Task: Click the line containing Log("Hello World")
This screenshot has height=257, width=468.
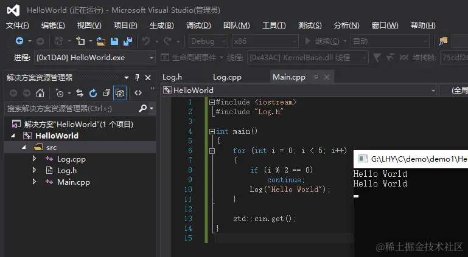Action: click(290, 190)
